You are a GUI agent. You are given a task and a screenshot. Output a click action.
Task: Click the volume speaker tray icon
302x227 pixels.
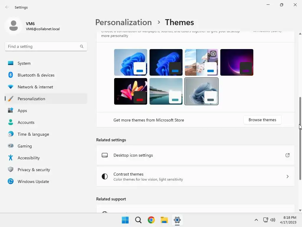273,220
